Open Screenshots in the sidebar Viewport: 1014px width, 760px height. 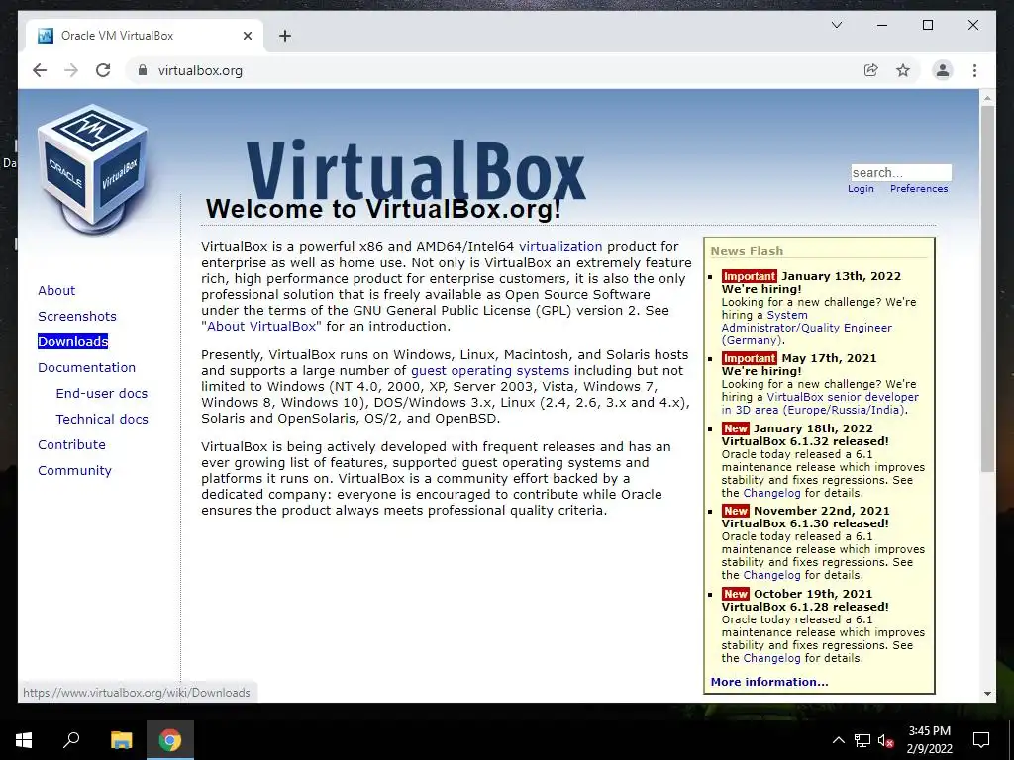point(77,316)
